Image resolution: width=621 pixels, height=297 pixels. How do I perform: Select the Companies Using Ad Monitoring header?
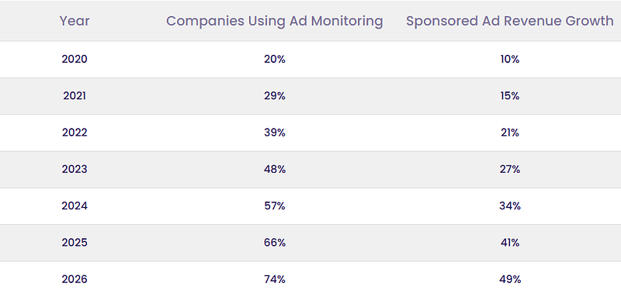pyautogui.click(x=275, y=21)
